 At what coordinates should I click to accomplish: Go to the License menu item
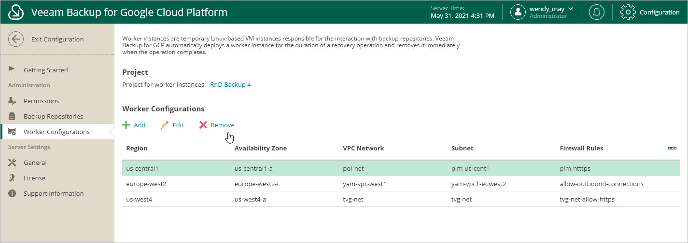click(34, 178)
